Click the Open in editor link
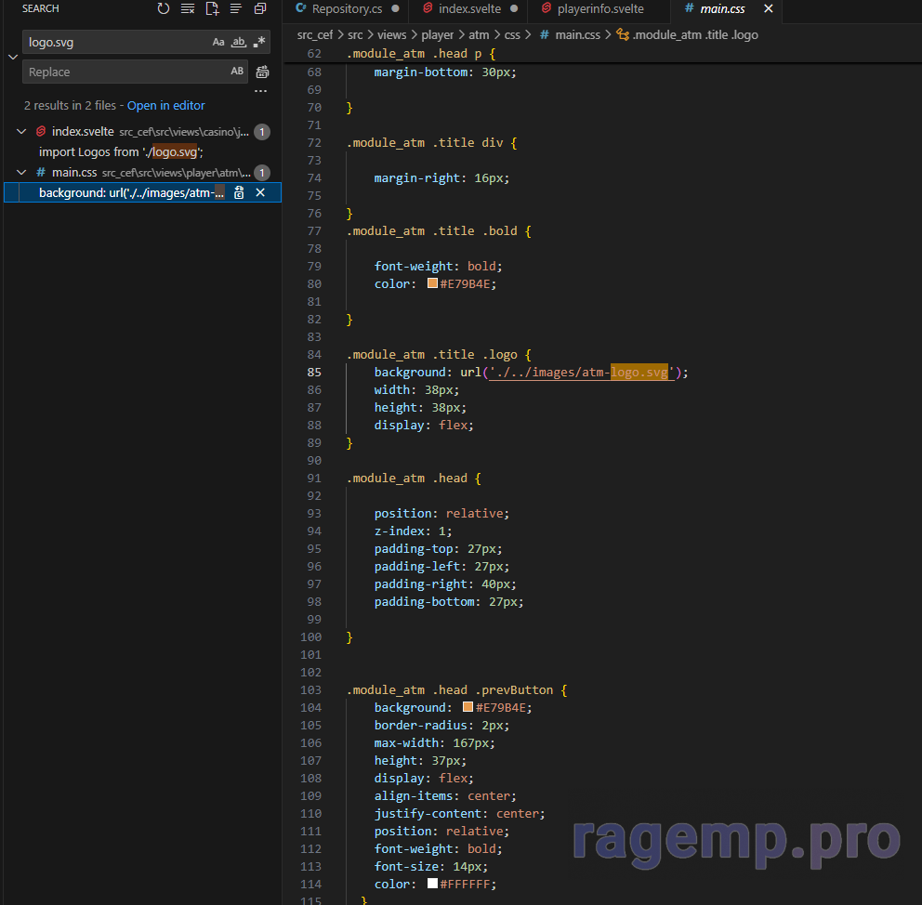The image size is (922, 905). click(165, 106)
